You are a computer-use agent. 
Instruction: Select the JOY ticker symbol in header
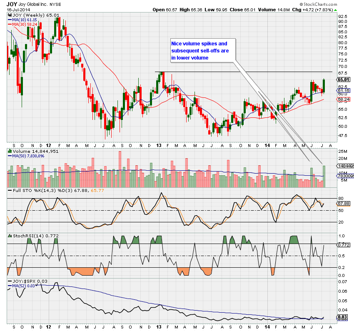tap(12, 4)
